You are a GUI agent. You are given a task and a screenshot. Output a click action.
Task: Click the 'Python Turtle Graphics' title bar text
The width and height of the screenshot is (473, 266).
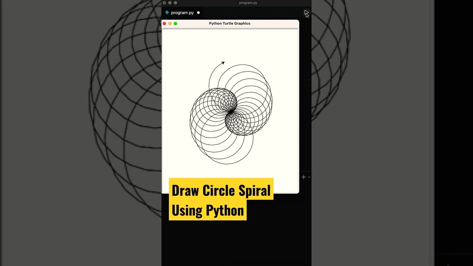click(229, 23)
